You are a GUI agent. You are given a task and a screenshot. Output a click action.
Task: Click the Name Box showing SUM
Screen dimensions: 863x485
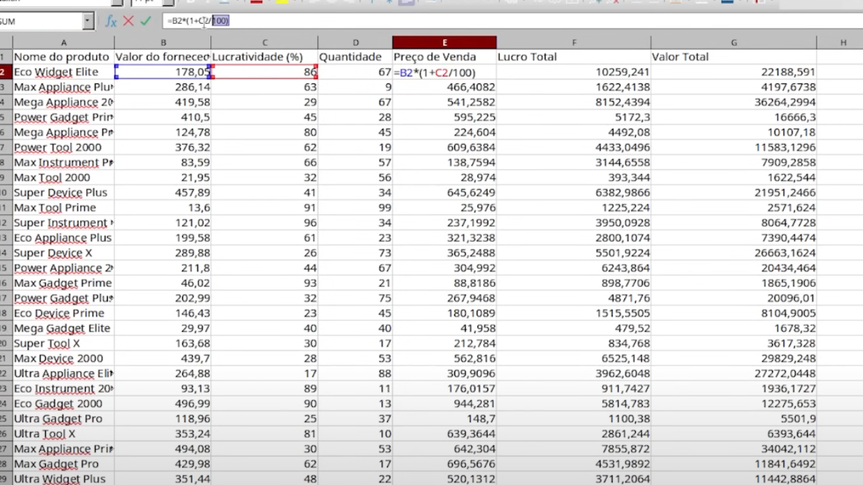coord(40,22)
